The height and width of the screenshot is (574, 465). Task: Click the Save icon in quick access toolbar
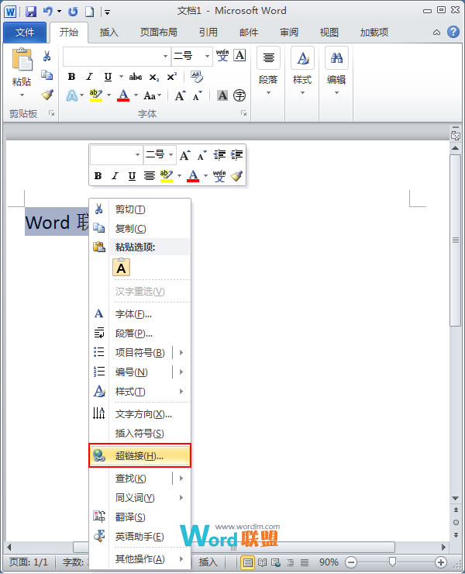31,12
